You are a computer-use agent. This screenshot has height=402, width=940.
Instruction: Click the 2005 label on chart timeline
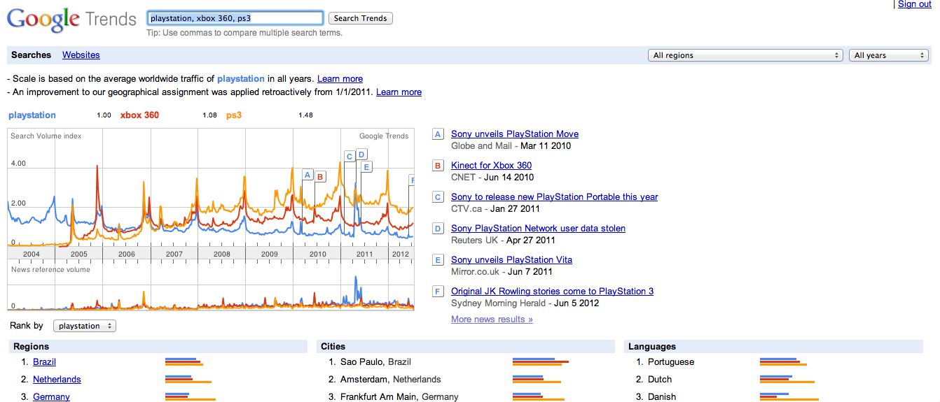(x=78, y=254)
